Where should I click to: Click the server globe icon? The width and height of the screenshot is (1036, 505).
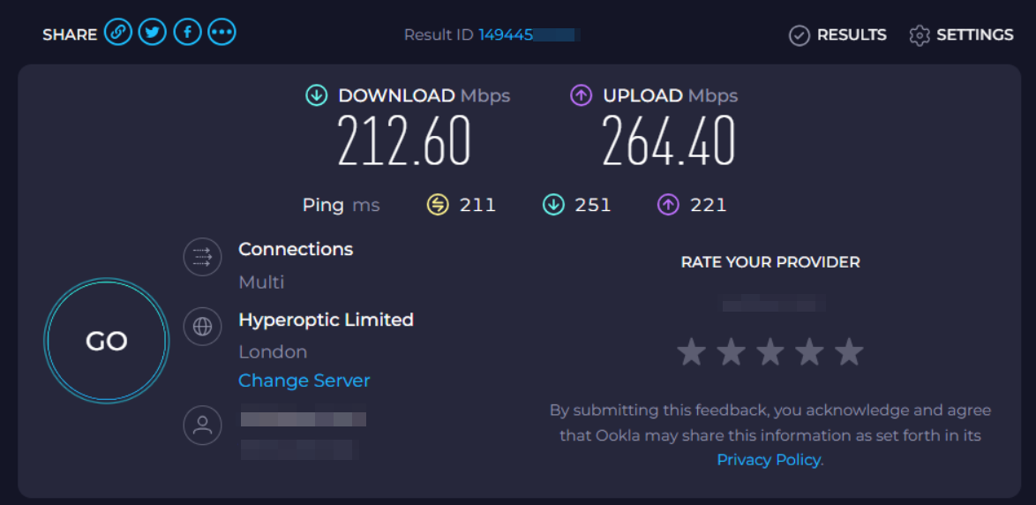pos(202,328)
